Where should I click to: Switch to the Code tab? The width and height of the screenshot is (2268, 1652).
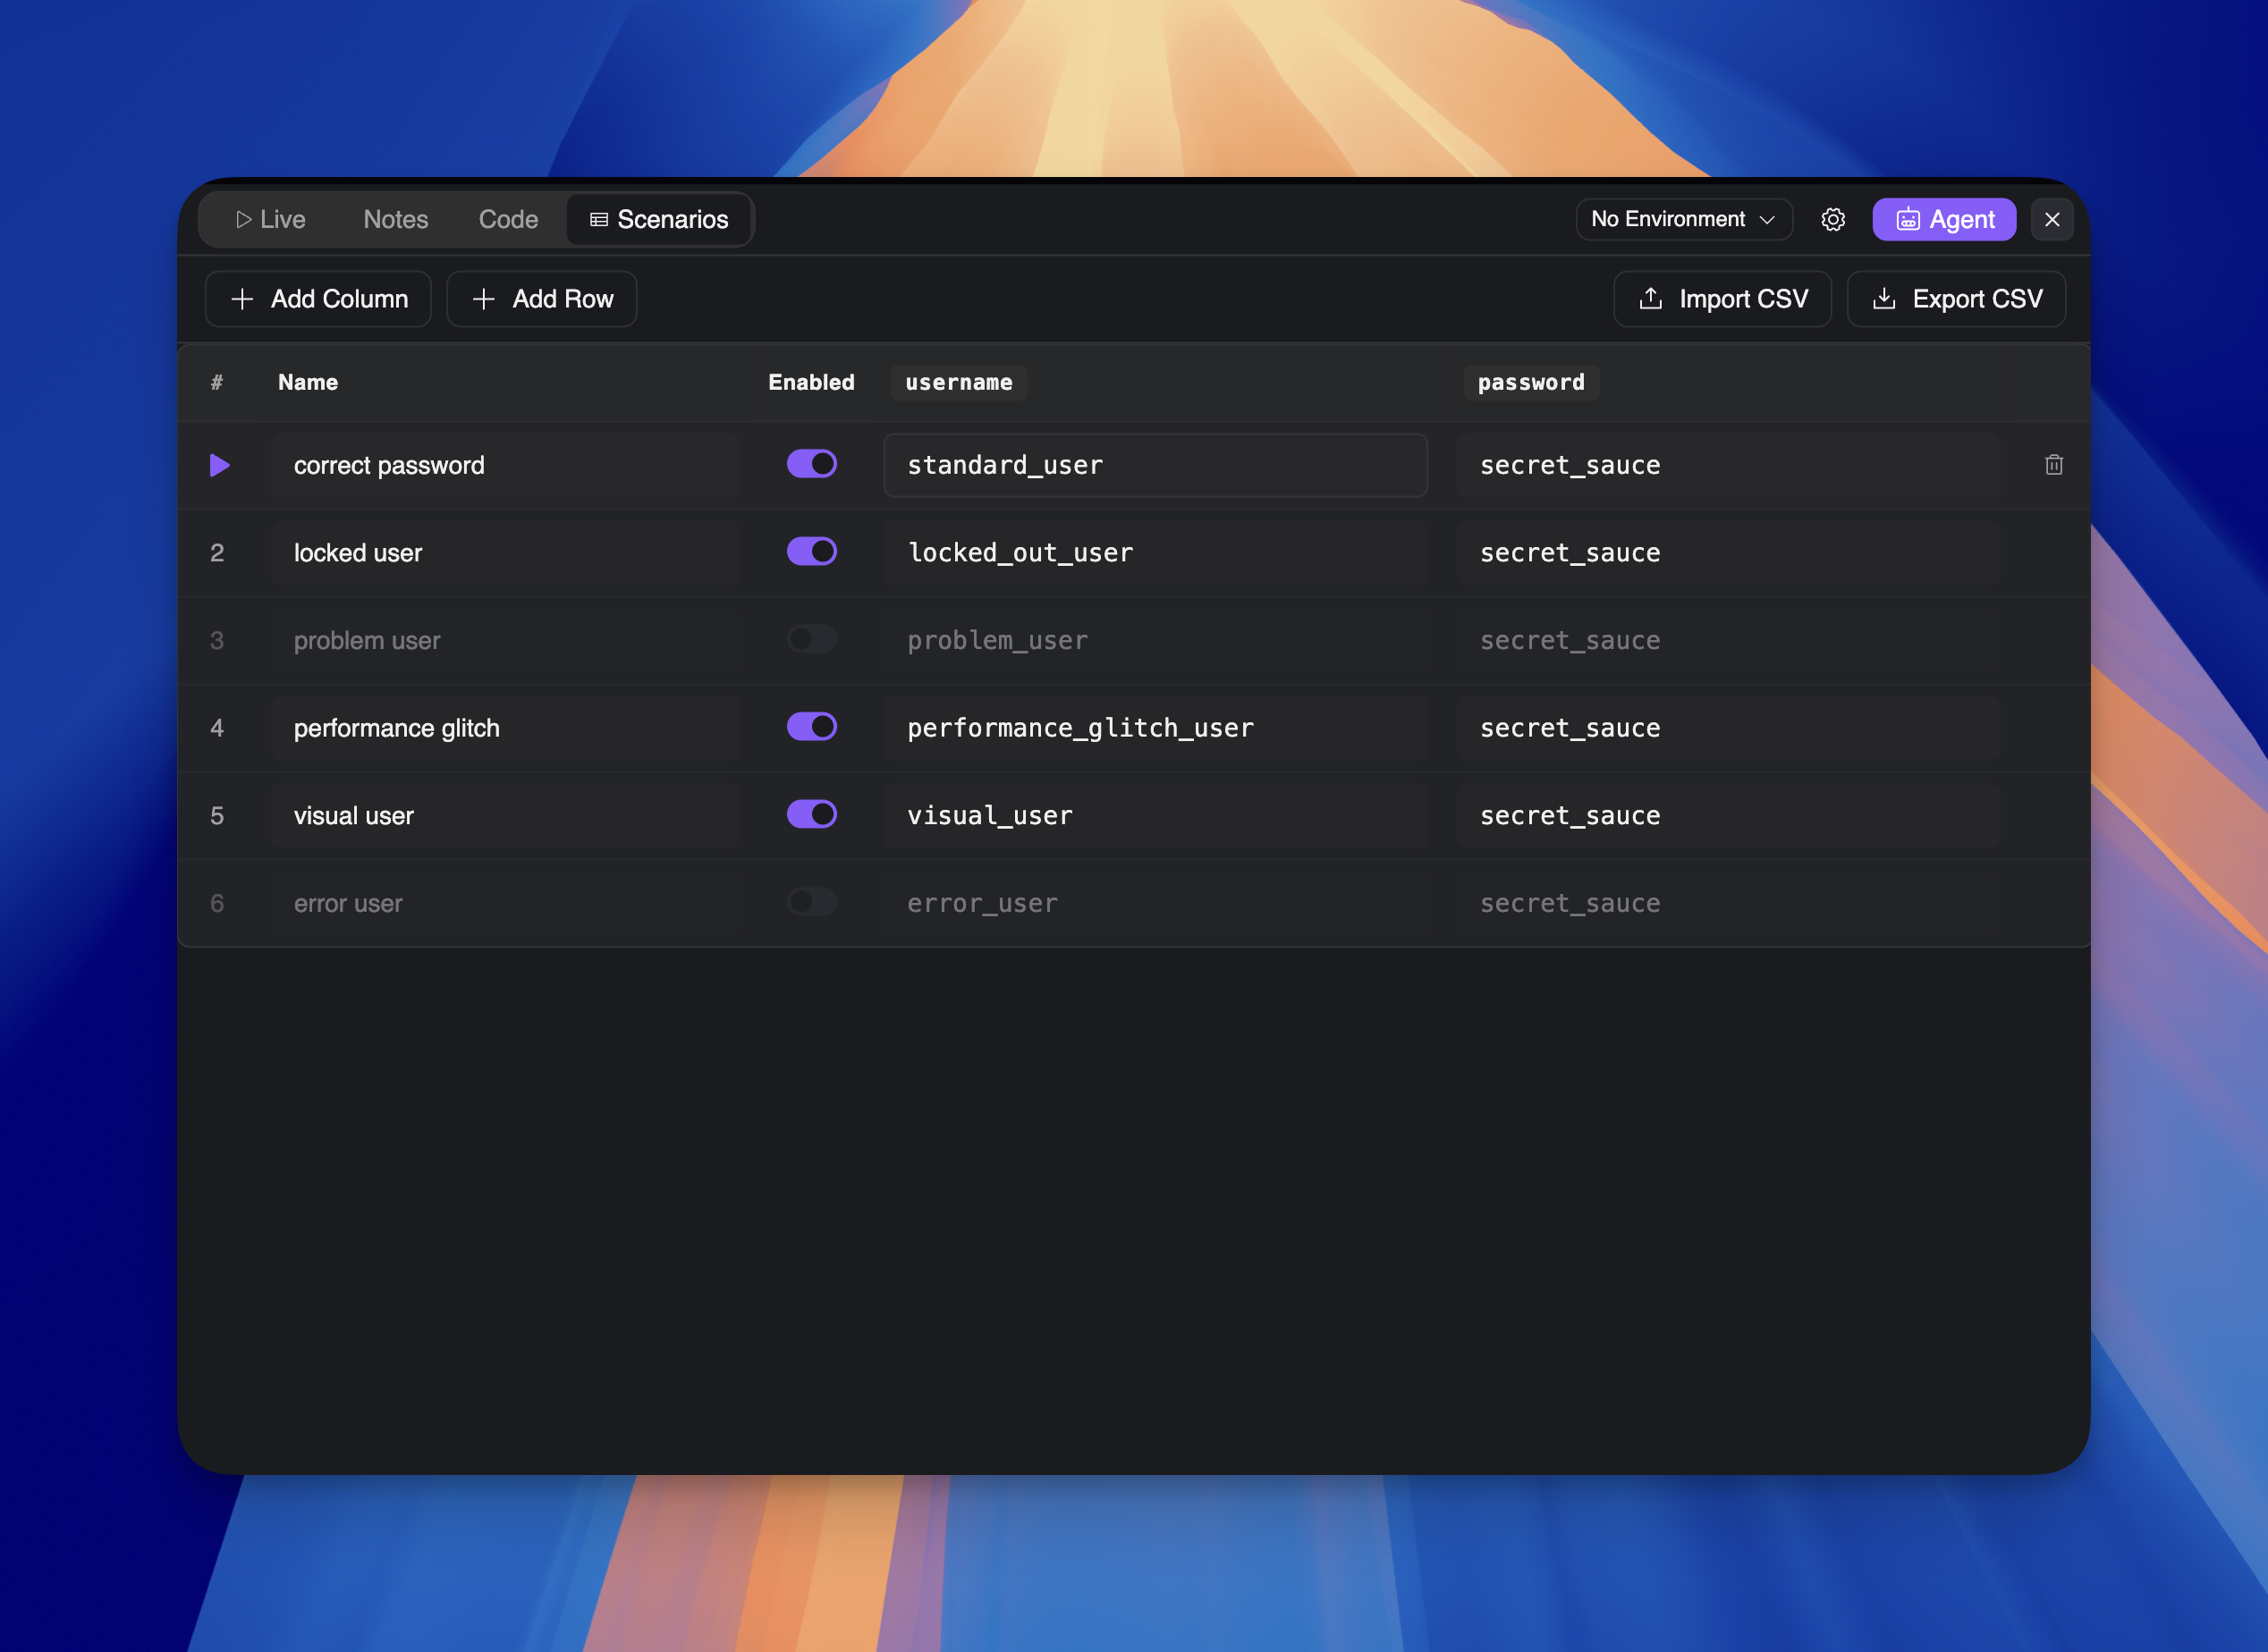coord(507,219)
